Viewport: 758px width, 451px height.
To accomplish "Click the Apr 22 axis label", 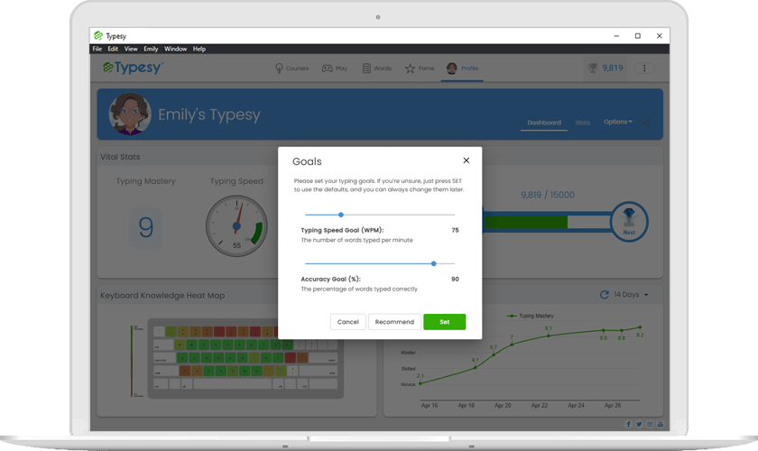I will (540, 406).
